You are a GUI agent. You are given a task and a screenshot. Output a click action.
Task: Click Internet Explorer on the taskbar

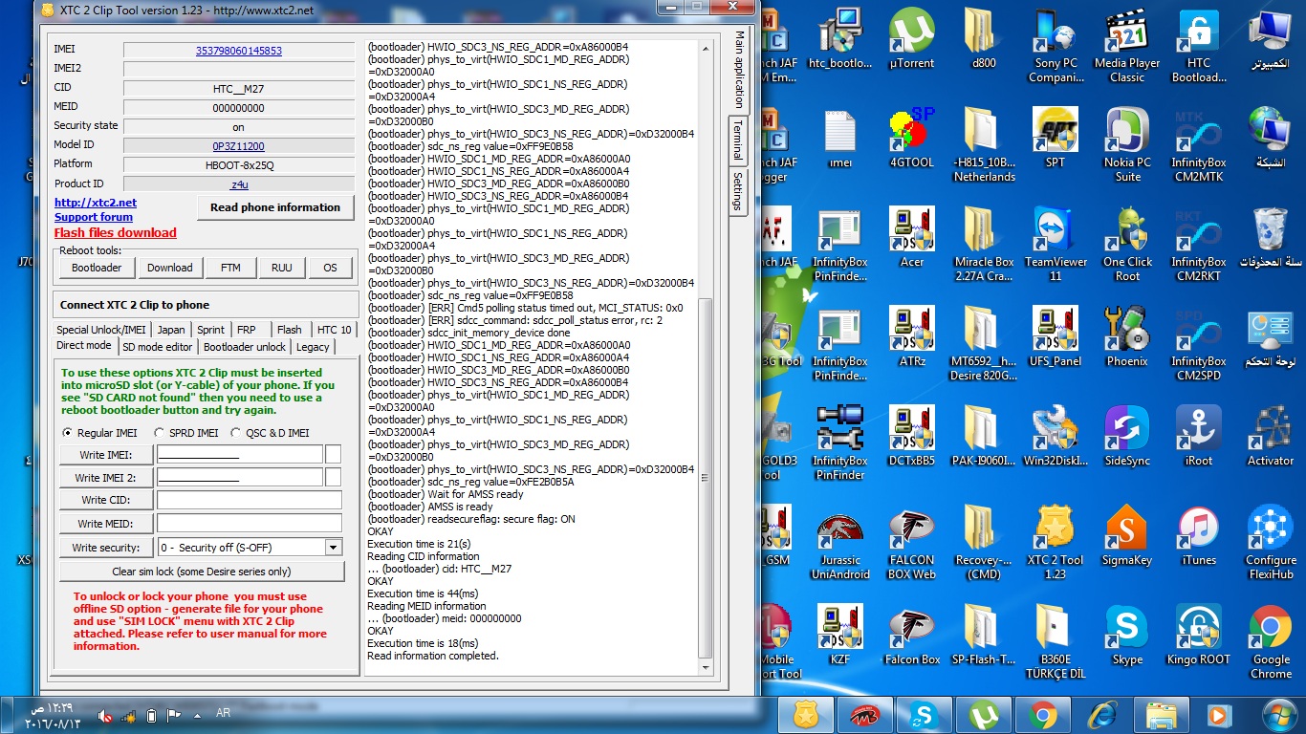(1100, 714)
